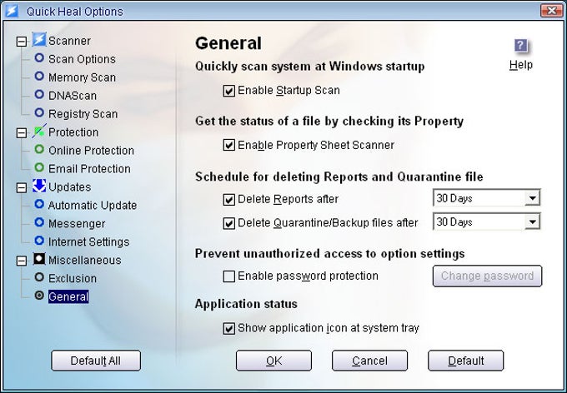Collapse the Protection tree node
This screenshot has width=567, height=393.
pyautogui.click(x=22, y=133)
